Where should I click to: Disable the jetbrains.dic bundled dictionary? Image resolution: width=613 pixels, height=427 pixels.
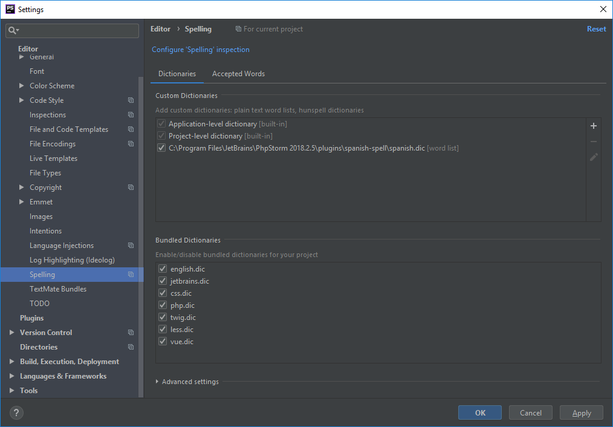163,281
